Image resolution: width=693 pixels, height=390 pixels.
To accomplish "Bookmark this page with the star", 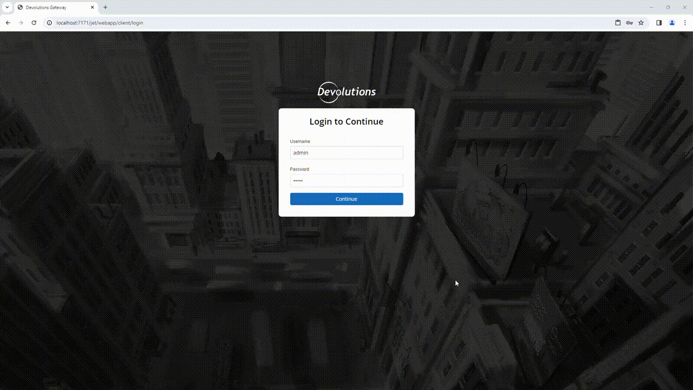I will coord(641,23).
